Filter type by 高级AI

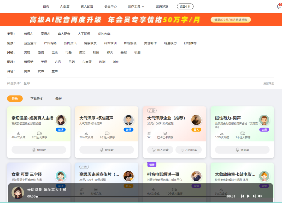45,34
